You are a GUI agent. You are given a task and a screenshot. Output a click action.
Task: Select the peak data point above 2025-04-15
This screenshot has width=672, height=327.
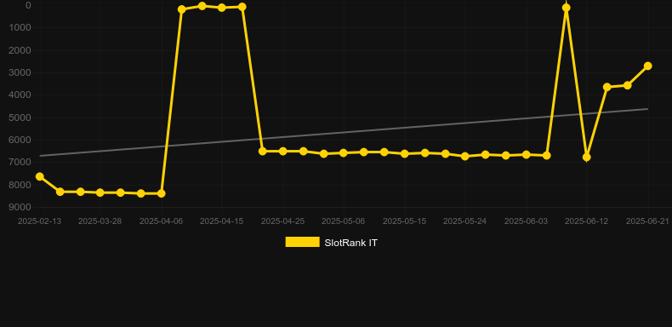click(221, 8)
